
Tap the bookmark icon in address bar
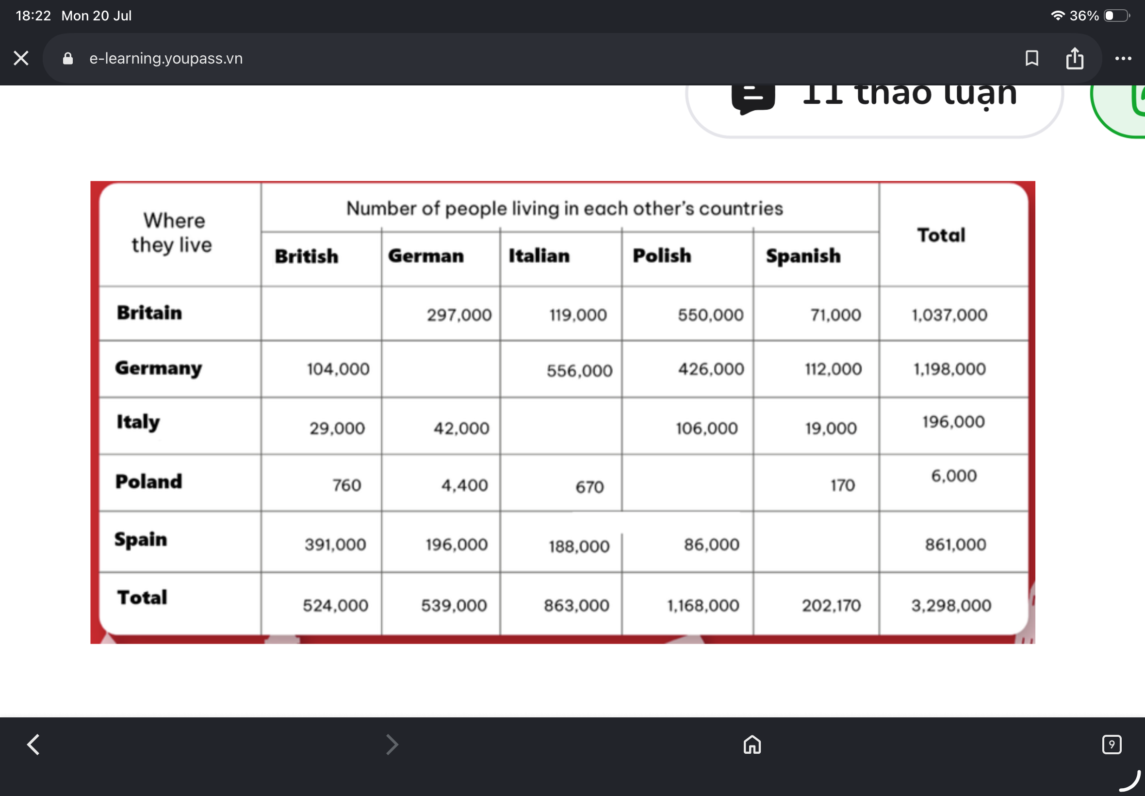pos(1031,58)
